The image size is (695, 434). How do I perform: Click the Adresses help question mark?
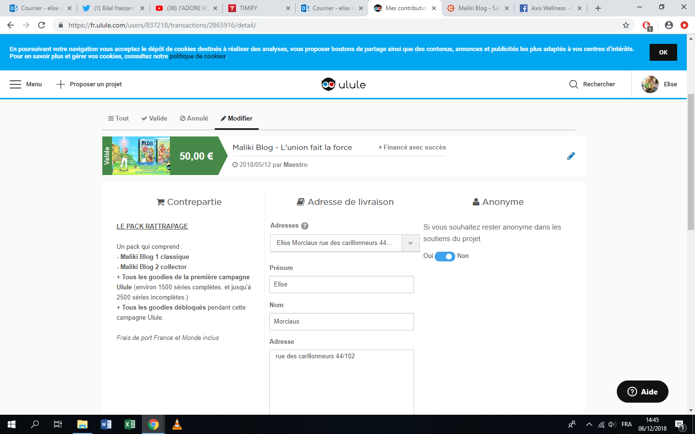(x=305, y=226)
